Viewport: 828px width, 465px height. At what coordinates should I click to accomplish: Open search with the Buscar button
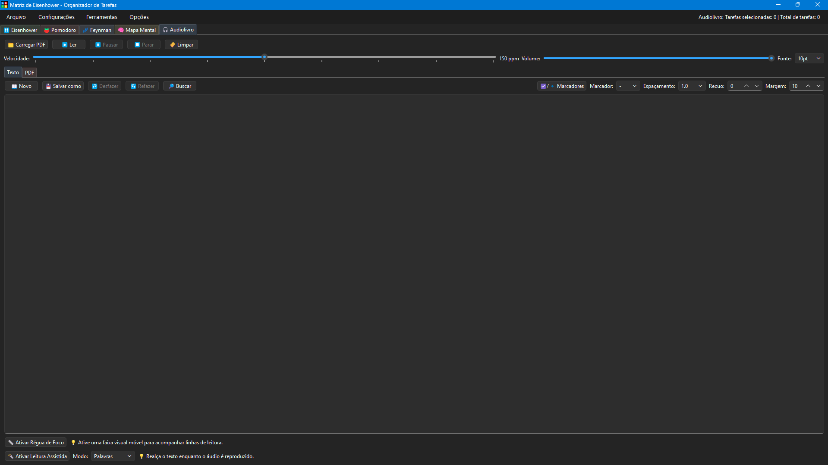point(180,86)
